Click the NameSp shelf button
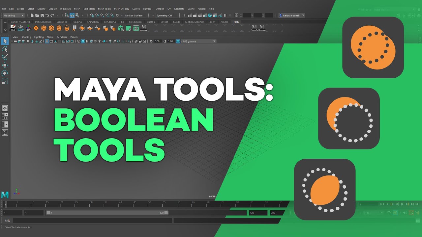The width and height of the screenshot is (422, 237). 254,28
